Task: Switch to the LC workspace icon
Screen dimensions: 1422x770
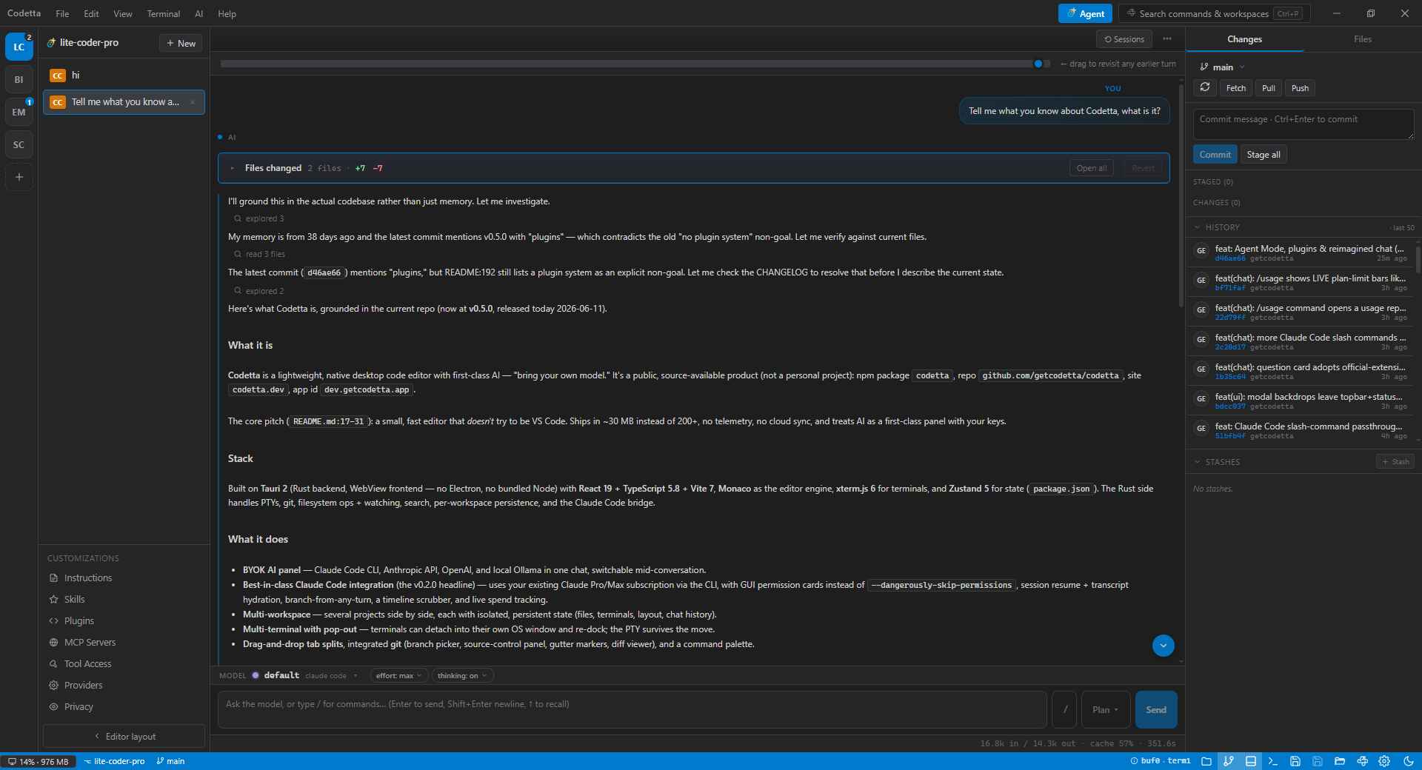Action: coord(19,47)
